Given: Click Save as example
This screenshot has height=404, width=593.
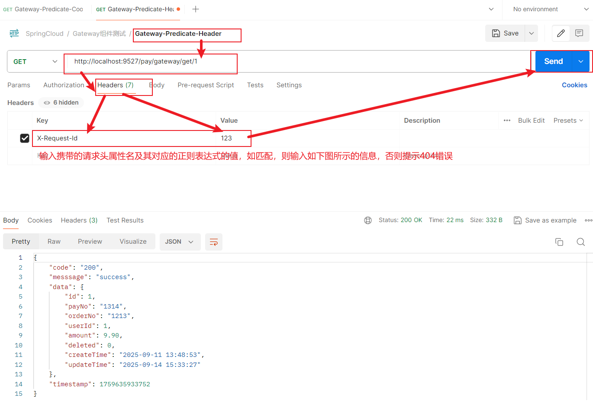Looking at the screenshot, I should coord(545,220).
